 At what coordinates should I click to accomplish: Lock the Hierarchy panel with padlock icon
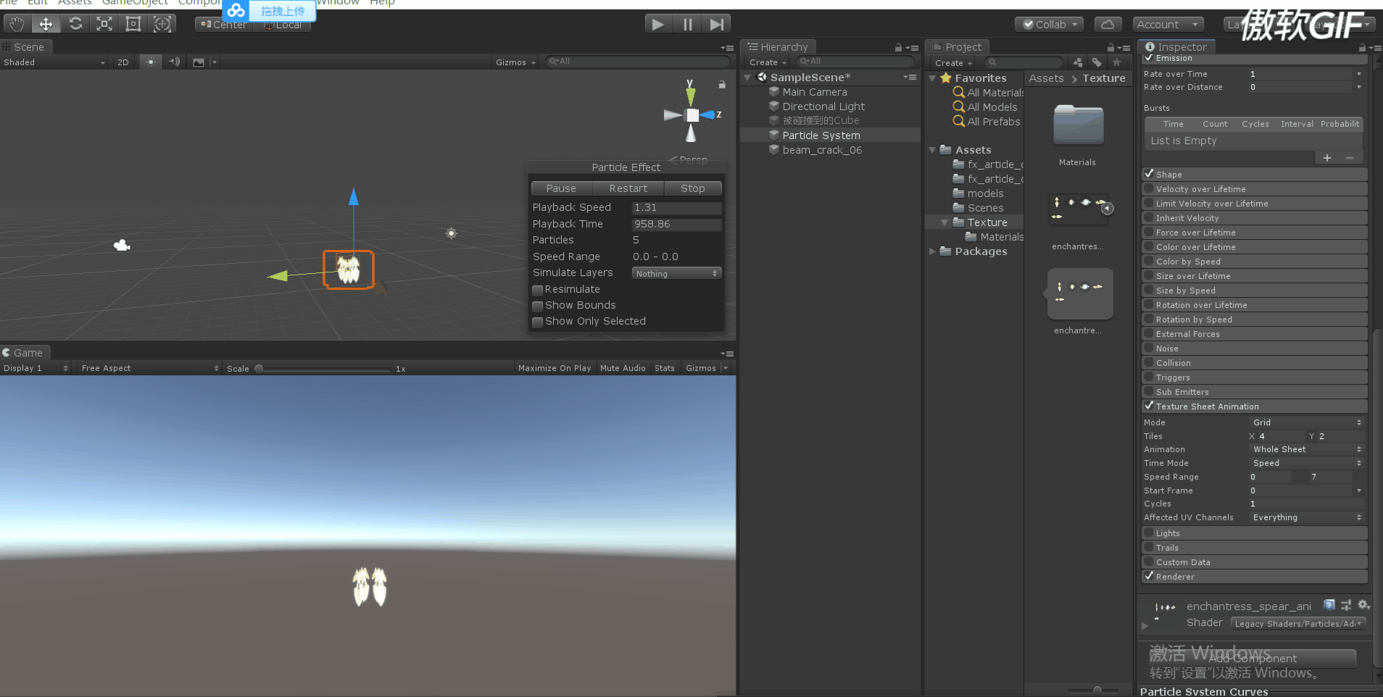(x=898, y=48)
